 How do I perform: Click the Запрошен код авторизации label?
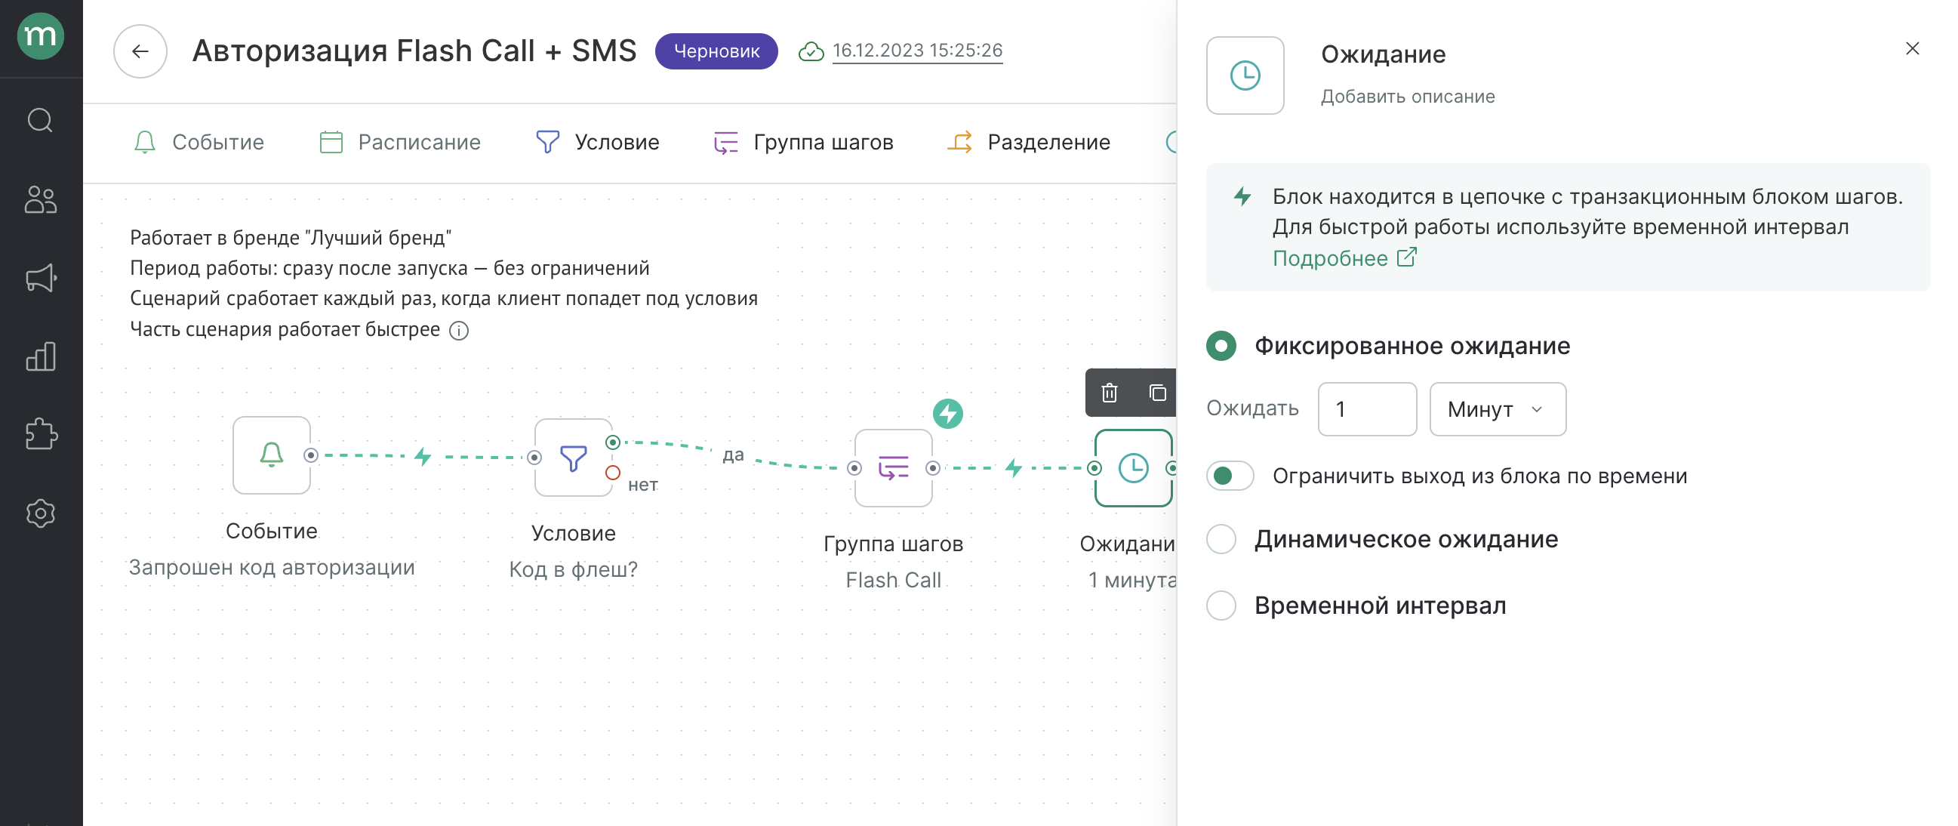(x=271, y=567)
